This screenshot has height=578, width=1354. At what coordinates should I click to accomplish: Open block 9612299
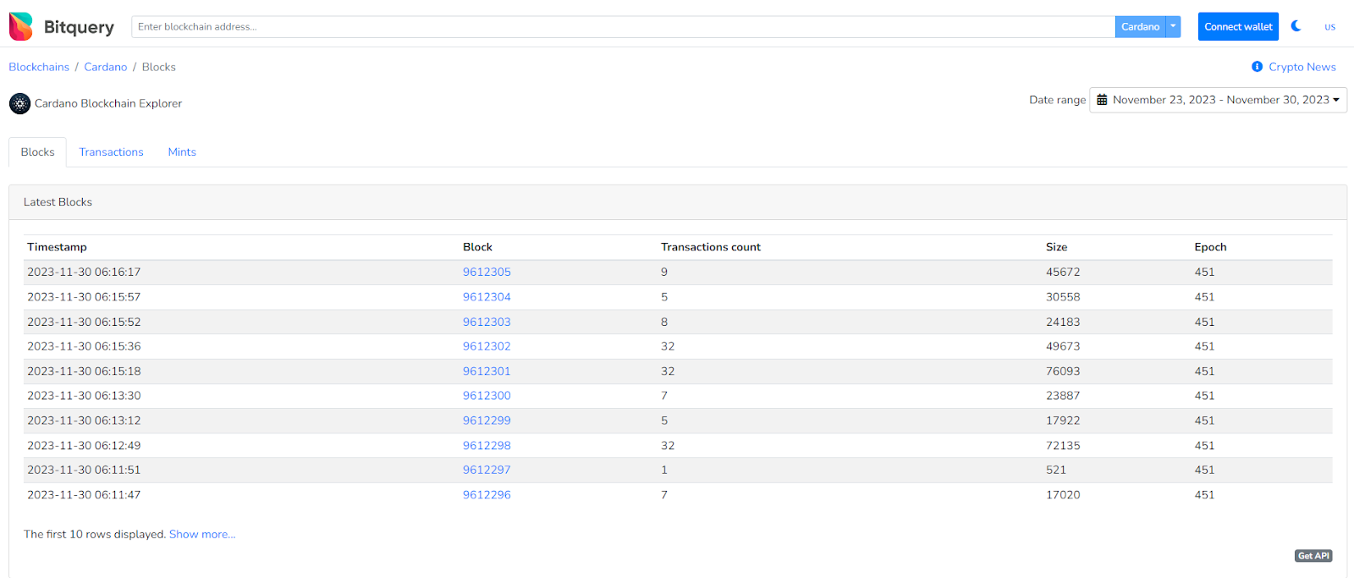click(x=487, y=421)
